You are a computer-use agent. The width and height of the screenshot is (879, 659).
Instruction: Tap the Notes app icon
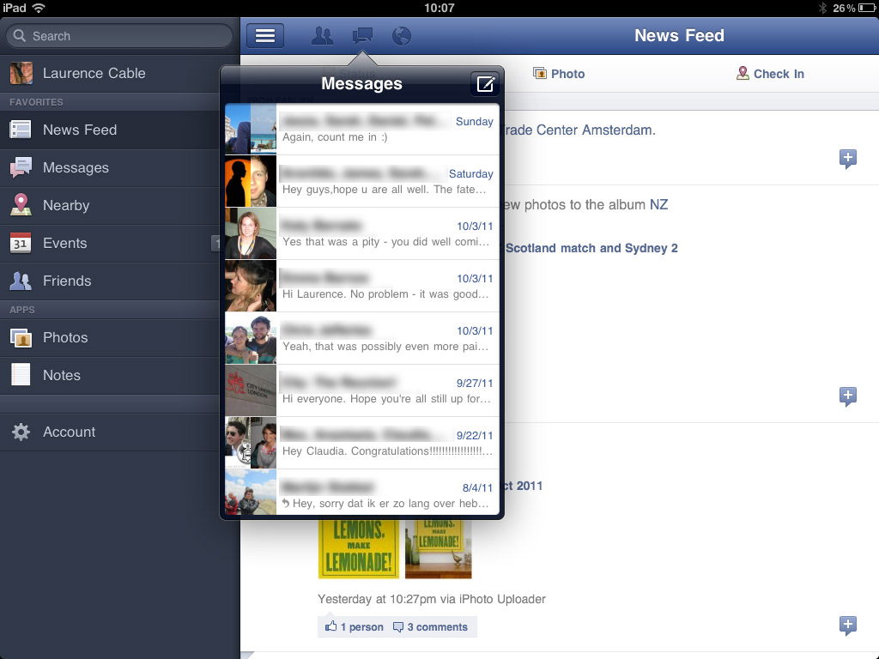click(x=21, y=375)
